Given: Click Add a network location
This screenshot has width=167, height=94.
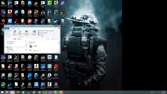Looking at the screenshot, I should 27,33.
